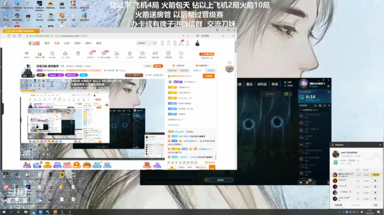This screenshot has height=215, width=384.
Task: Click the orange button in contribution panel
Action: tap(209, 76)
